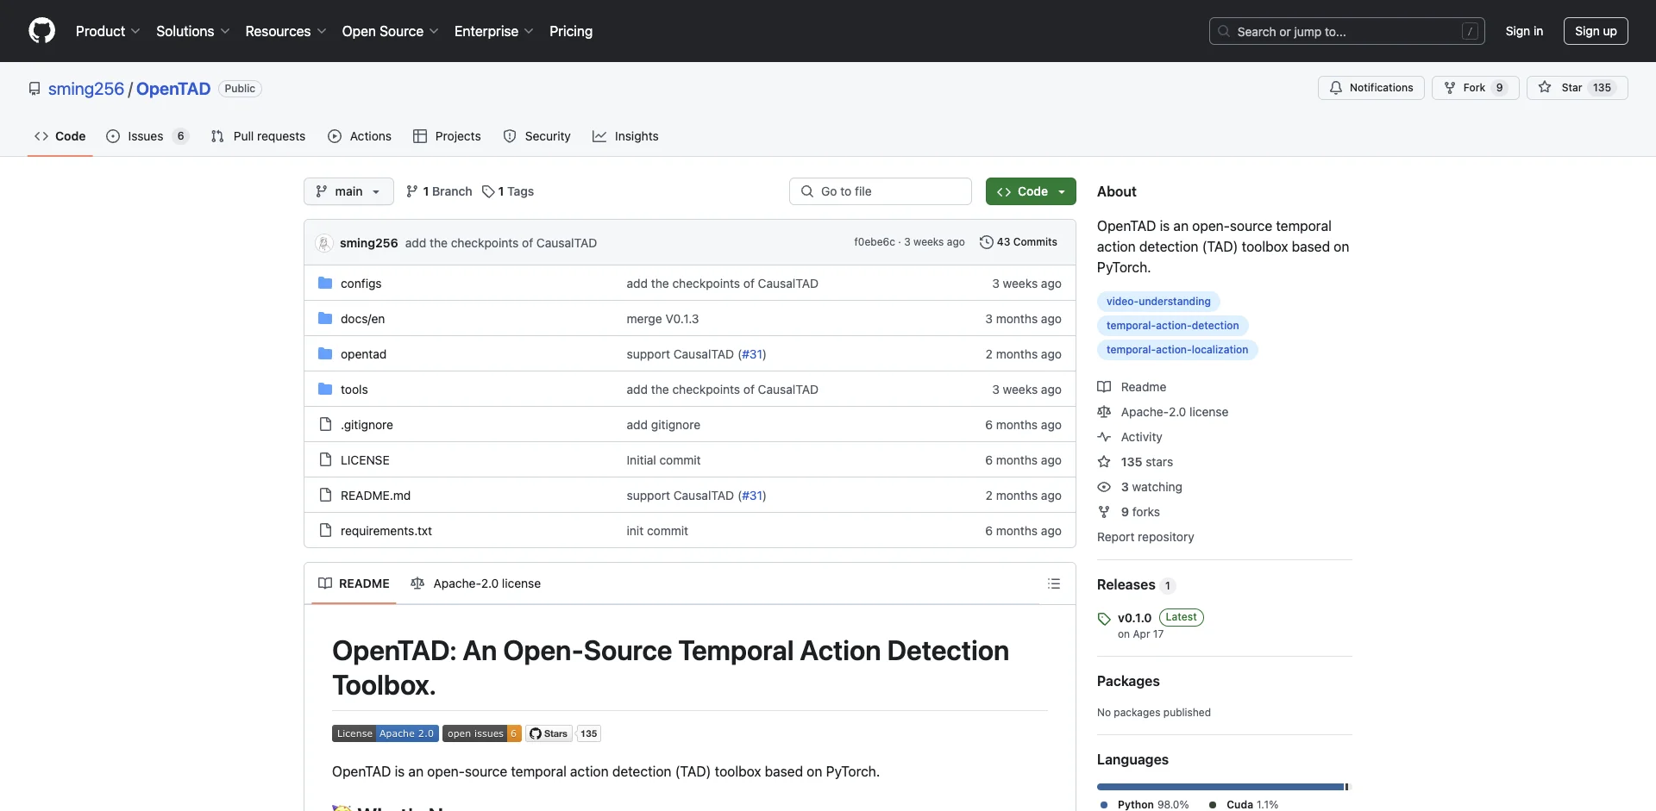Expand the Solutions menu
The height and width of the screenshot is (811, 1656).
193,31
